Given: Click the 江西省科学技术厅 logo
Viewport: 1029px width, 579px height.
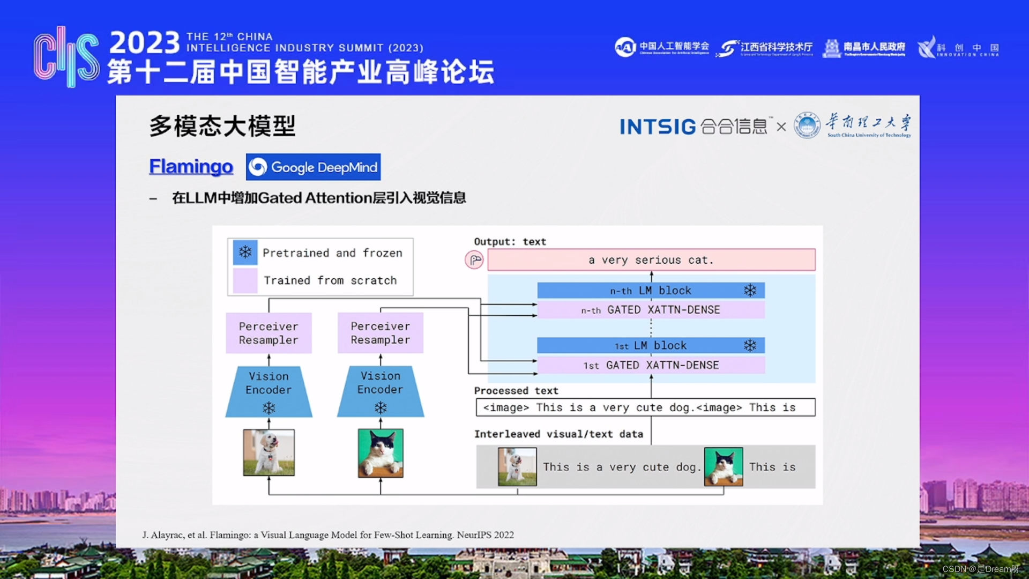Looking at the screenshot, I should point(765,48).
